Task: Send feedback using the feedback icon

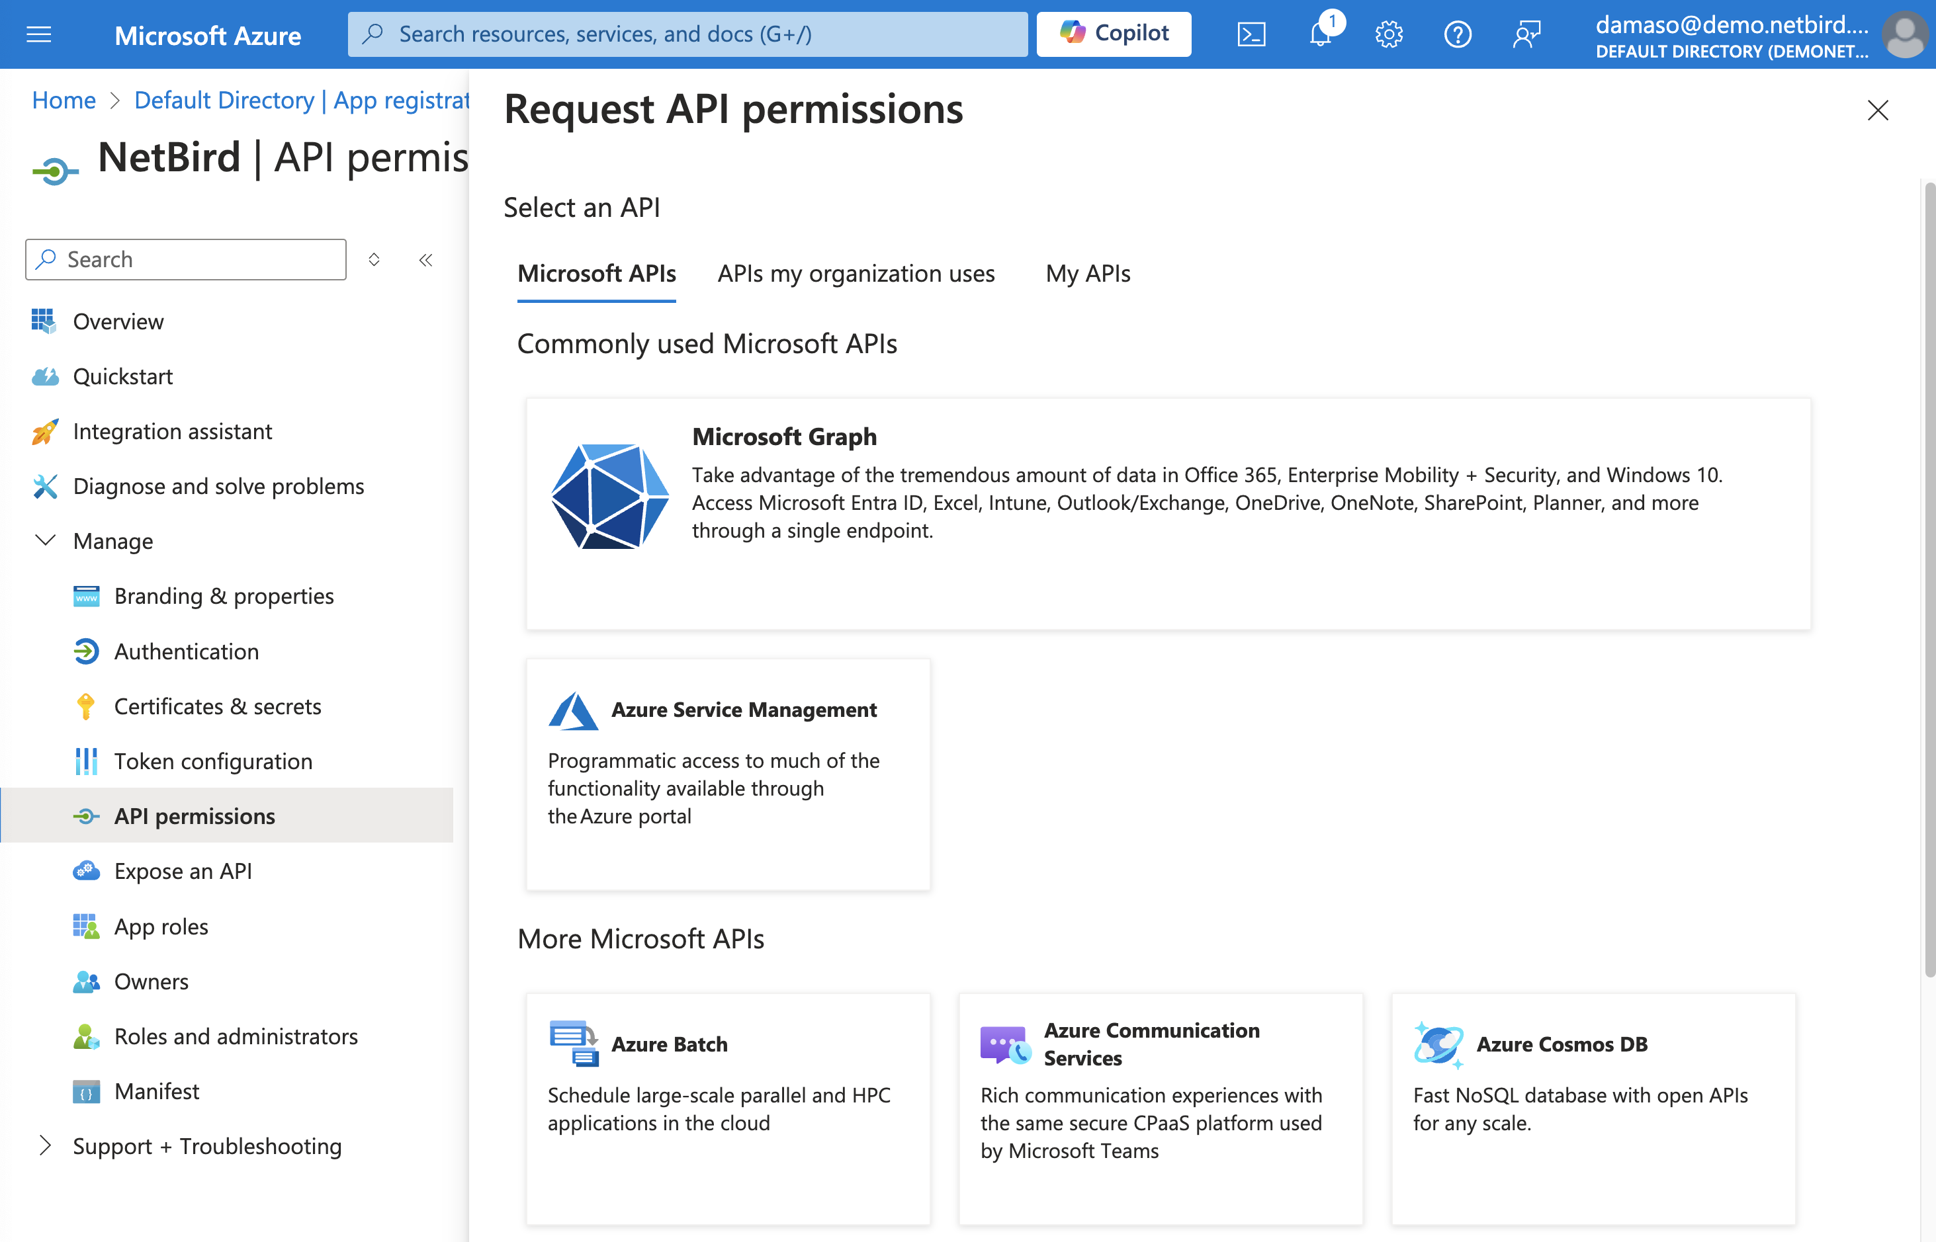Action: coord(1526,34)
